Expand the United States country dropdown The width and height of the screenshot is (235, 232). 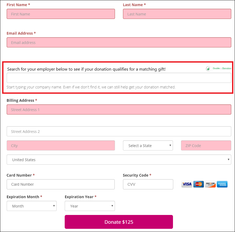pyautogui.click(x=119, y=160)
